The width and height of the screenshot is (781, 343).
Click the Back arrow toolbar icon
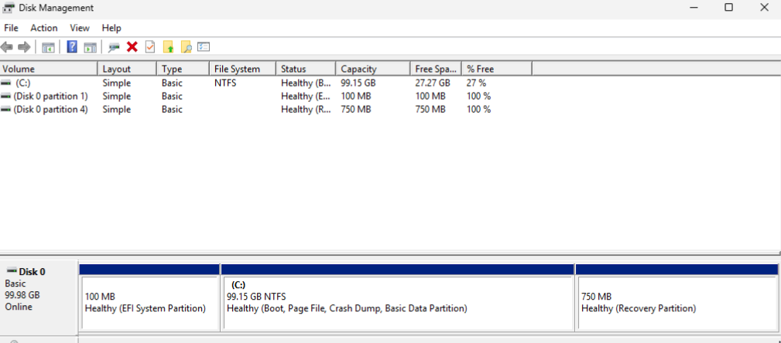coord(7,47)
